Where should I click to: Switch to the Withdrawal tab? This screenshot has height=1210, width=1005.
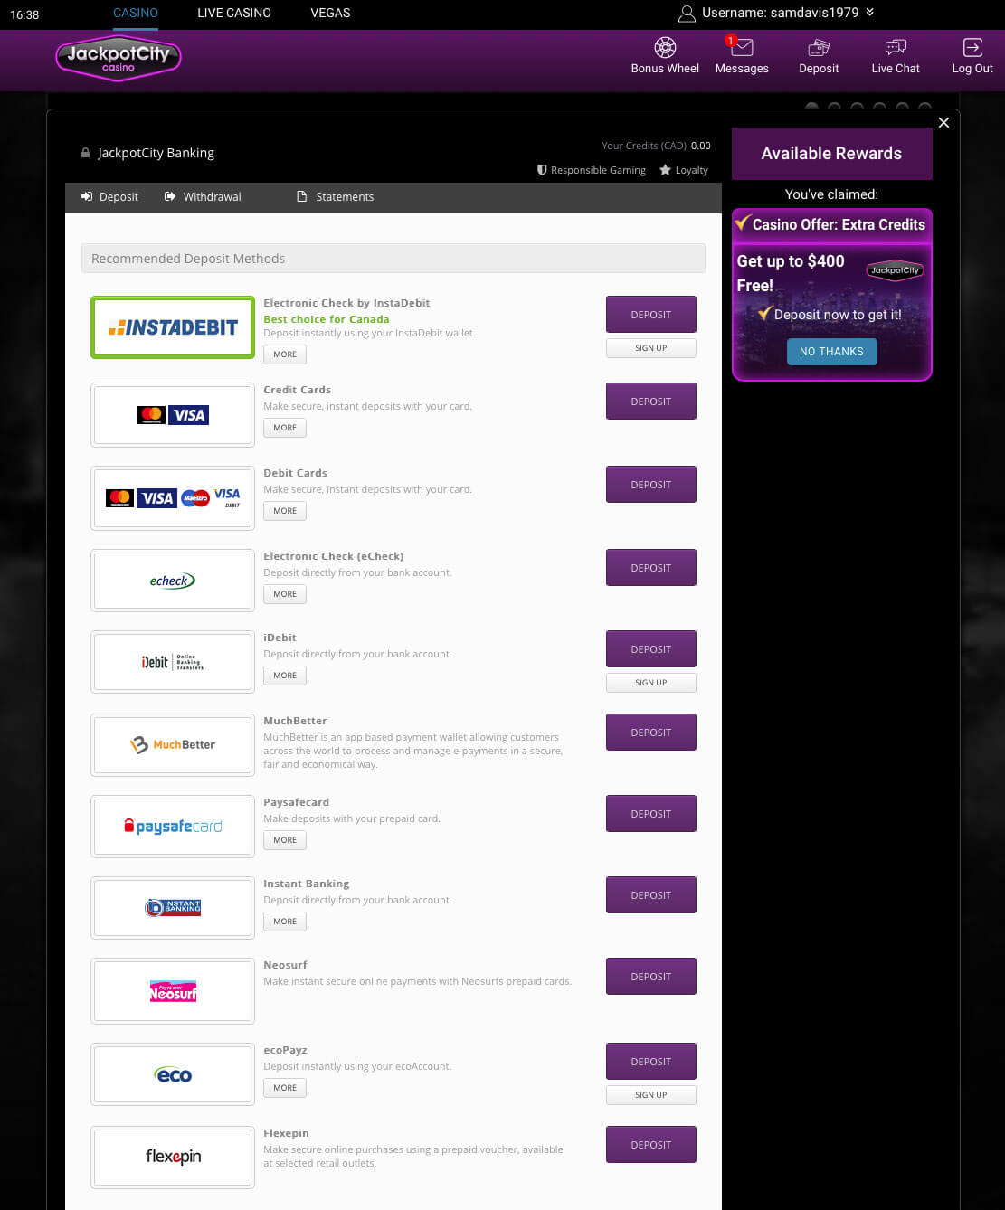(x=203, y=197)
